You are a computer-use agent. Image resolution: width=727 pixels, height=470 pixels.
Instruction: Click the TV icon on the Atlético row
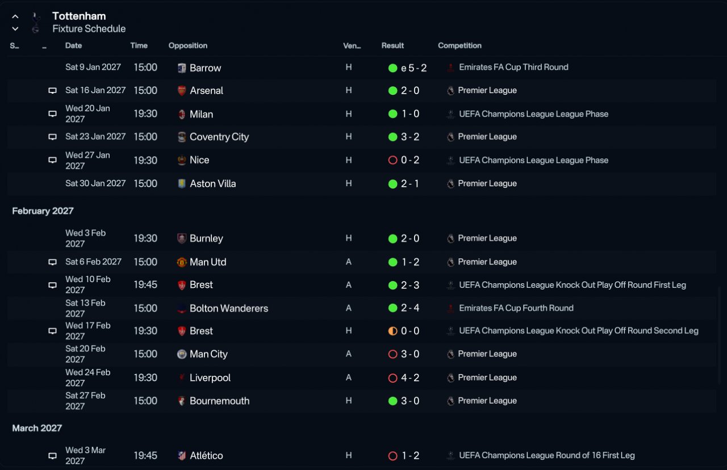pos(52,455)
